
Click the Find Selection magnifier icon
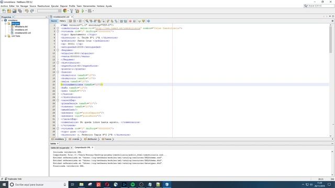[x=87, y=21]
